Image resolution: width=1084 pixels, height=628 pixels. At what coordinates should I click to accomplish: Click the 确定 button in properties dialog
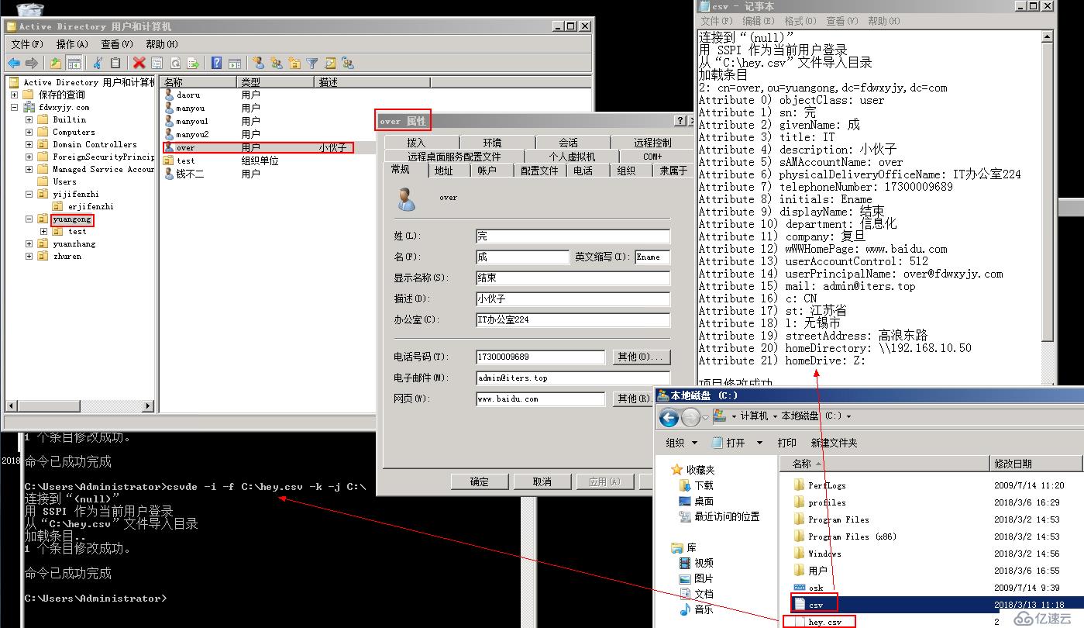click(x=479, y=481)
